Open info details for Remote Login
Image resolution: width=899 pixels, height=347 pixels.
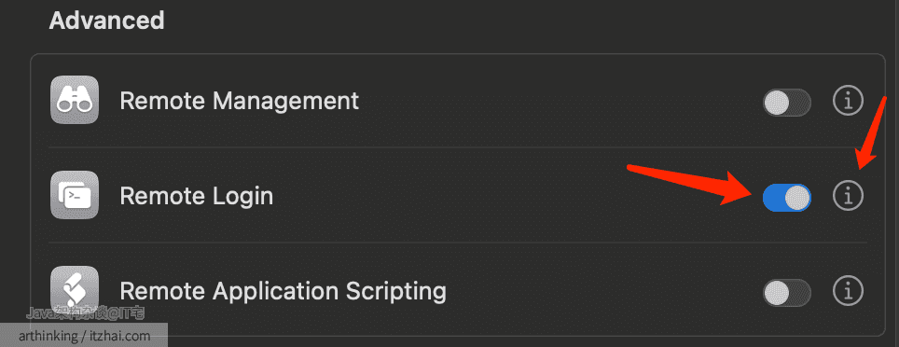click(848, 196)
